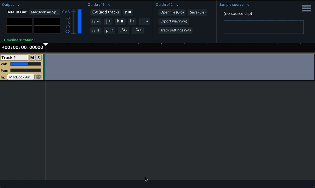The width and height of the screenshot is (315, 188).
Task: Click the move right arrow button (;)
Action: (x=144, y=21)
